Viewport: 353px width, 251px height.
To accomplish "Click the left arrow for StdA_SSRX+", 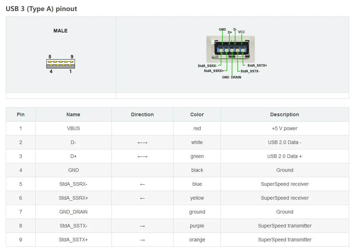I will [142, 198].
